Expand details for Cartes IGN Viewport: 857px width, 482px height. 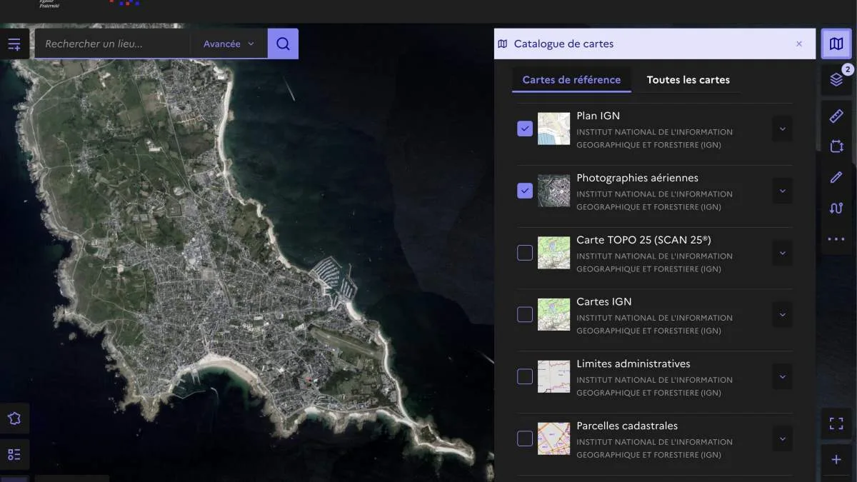click(x=782, y=314)
